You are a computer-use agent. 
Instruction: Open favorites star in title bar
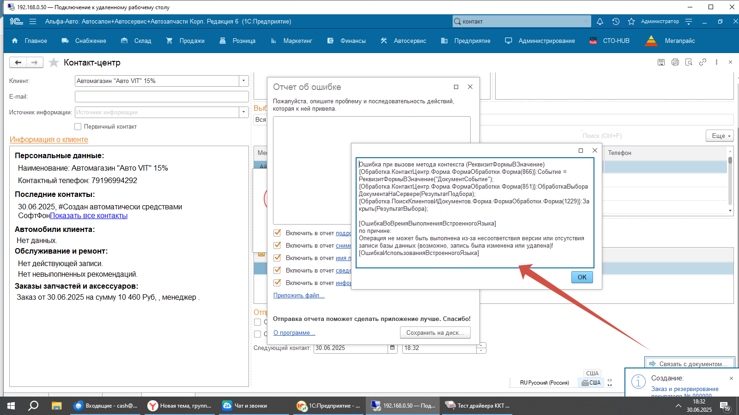[631, 21]
